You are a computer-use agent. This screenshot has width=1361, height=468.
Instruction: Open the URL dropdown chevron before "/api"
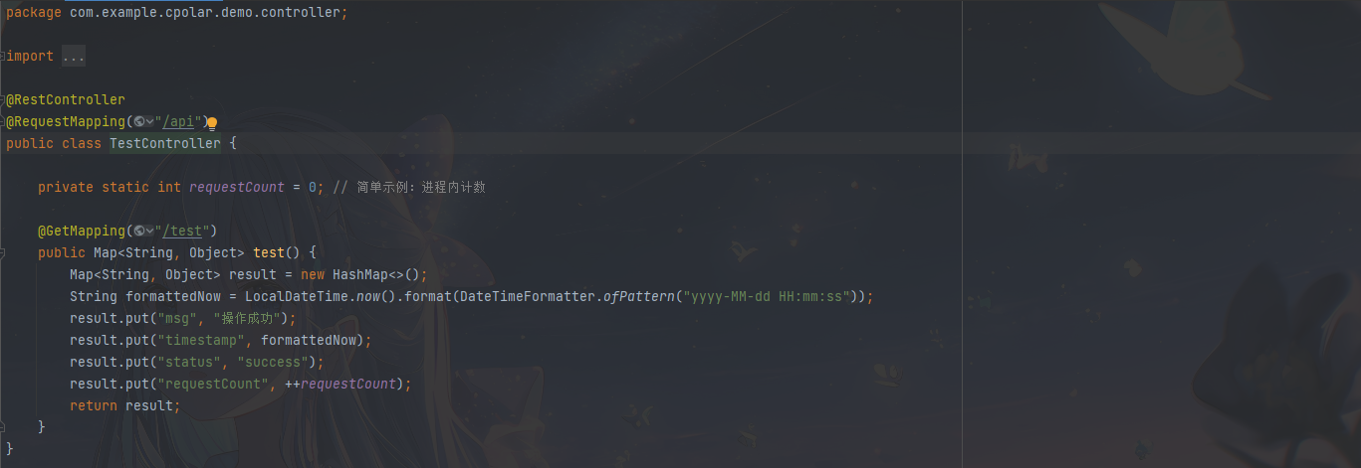(149, 122)
